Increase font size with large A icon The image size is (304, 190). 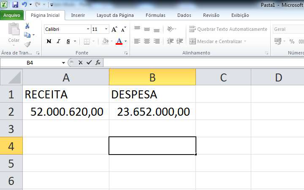pyautogui.click(x=114, y=29)
